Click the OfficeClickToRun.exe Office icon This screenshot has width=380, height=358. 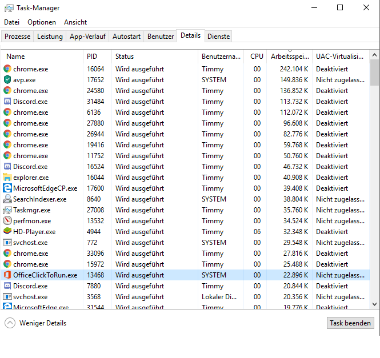tap(7, 275)
